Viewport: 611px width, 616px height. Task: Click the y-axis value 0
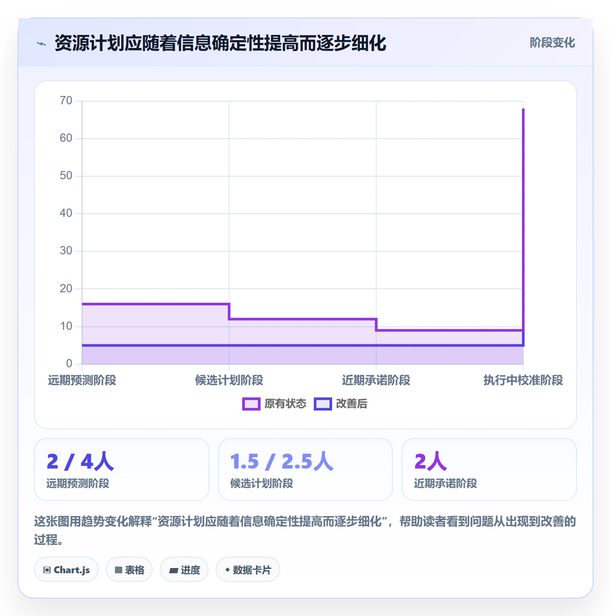69,364
